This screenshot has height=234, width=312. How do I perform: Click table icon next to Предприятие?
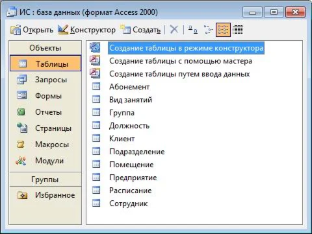pyautogui.click(x=96, y=177)
